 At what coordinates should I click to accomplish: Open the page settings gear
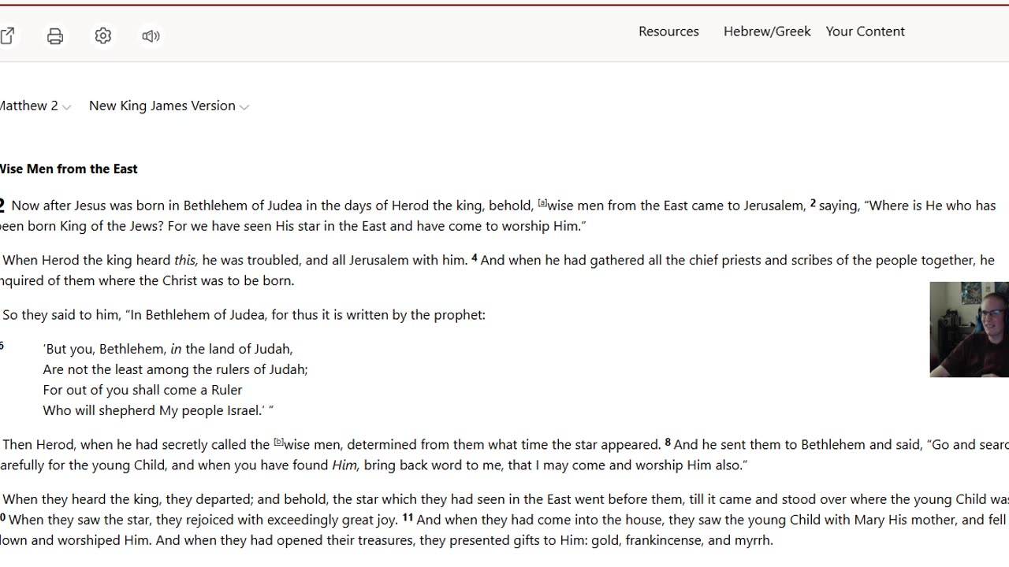pyautogui.click(x=103, y=36)
